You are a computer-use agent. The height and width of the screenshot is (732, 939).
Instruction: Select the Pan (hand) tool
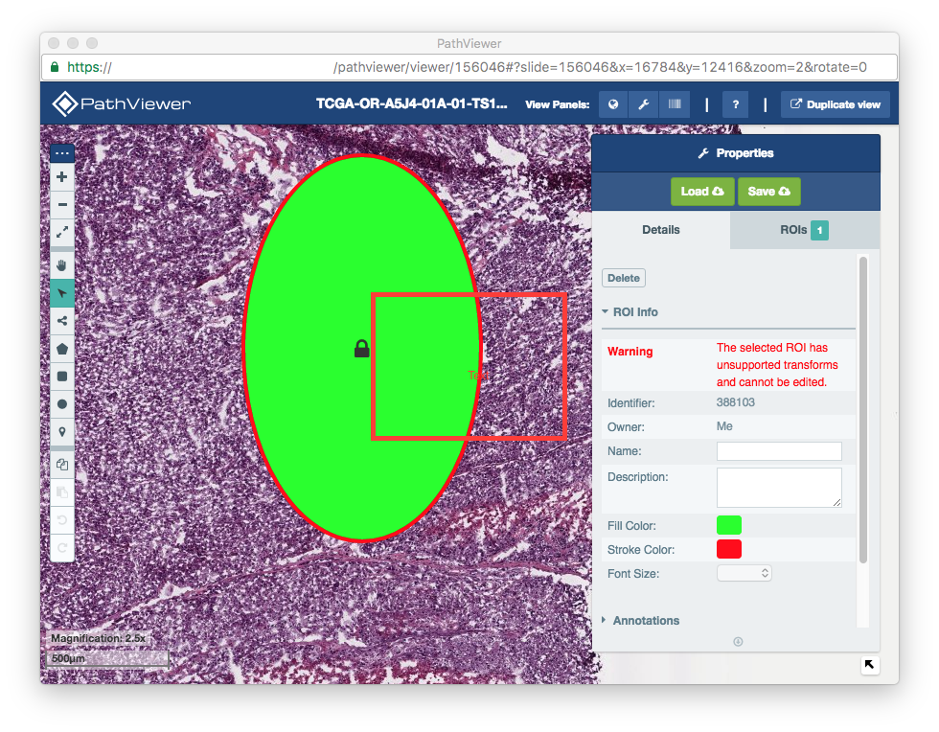click(61, 265)
